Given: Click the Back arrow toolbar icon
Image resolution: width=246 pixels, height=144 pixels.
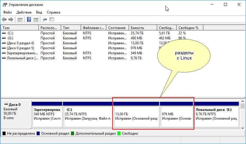Looking at the screenshot, I should (4, 20).
